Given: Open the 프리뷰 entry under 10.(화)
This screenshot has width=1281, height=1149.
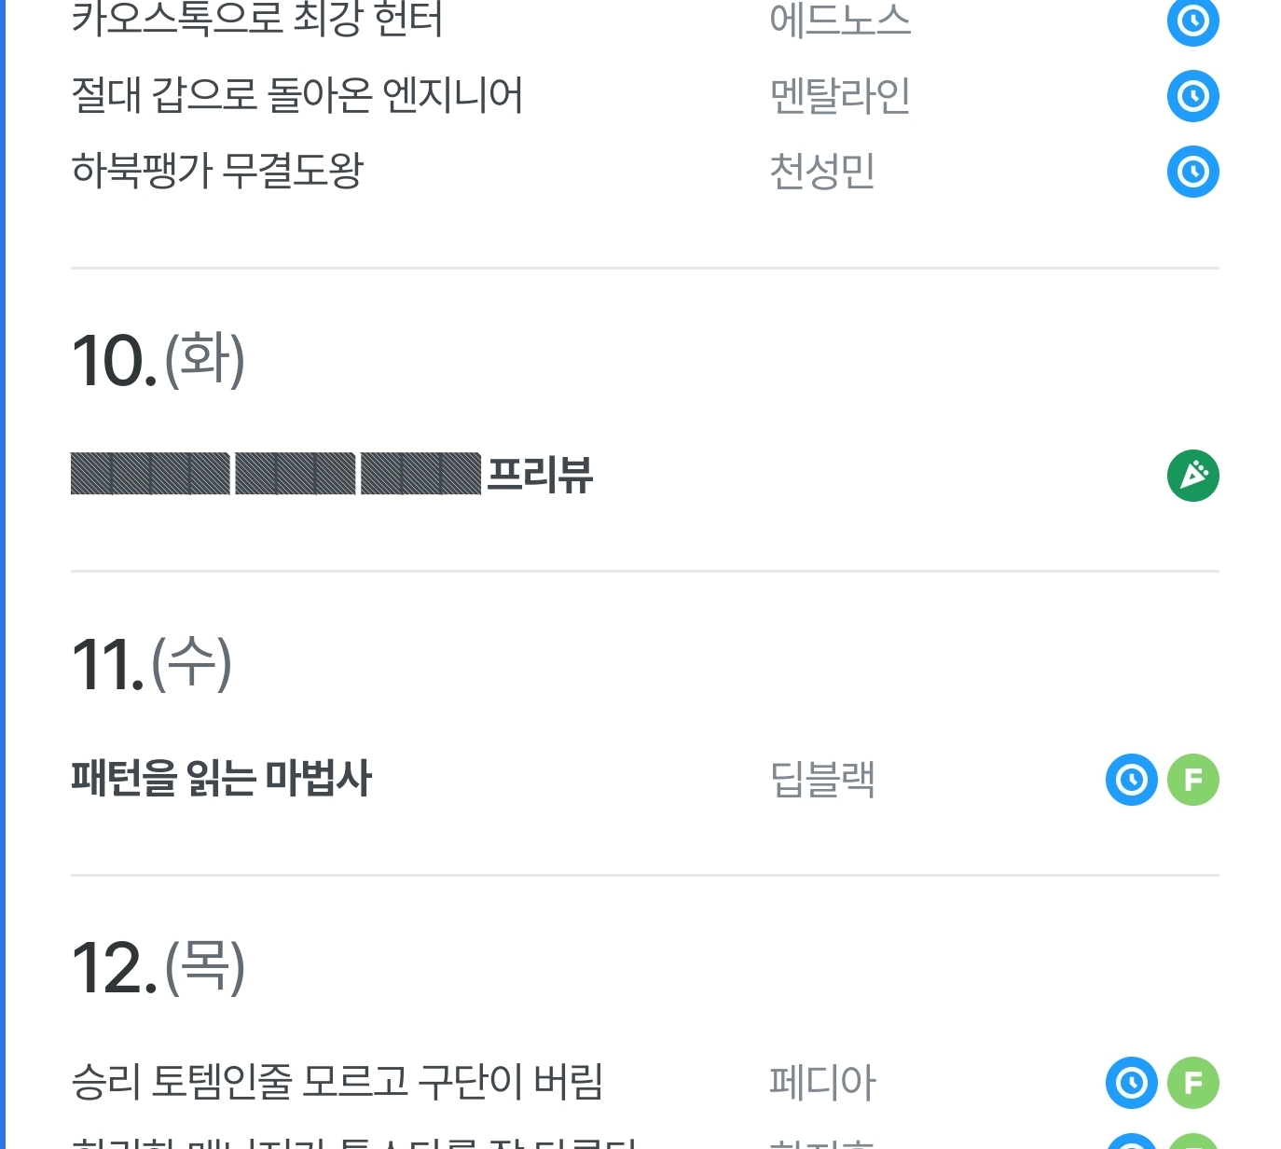Looking at the screenshot, I should (332, 475).
